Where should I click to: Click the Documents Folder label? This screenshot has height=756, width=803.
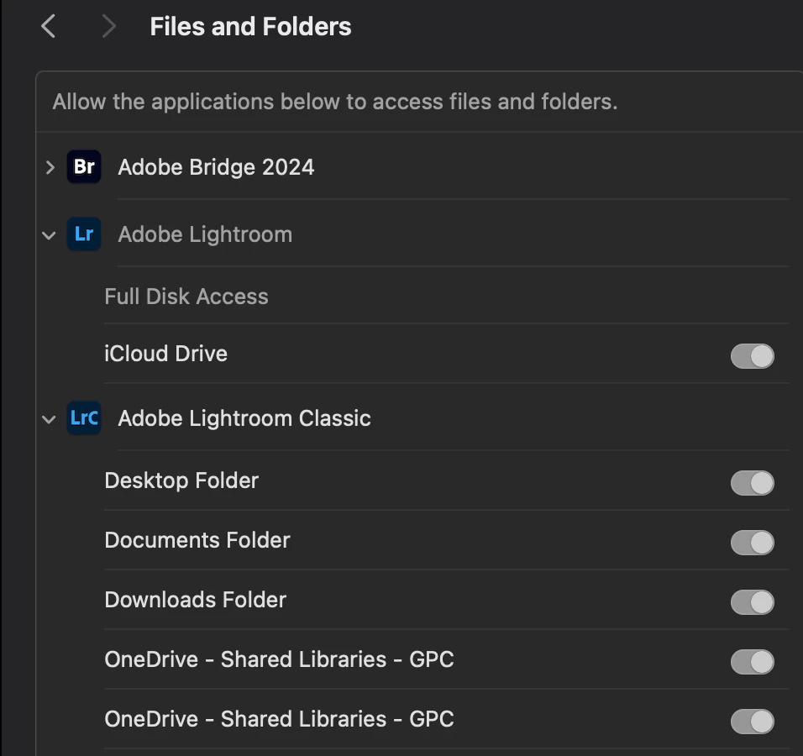pyautogui.click(x=197, y=540)
